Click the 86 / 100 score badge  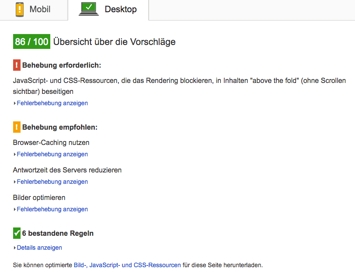(x=31, y=41)
